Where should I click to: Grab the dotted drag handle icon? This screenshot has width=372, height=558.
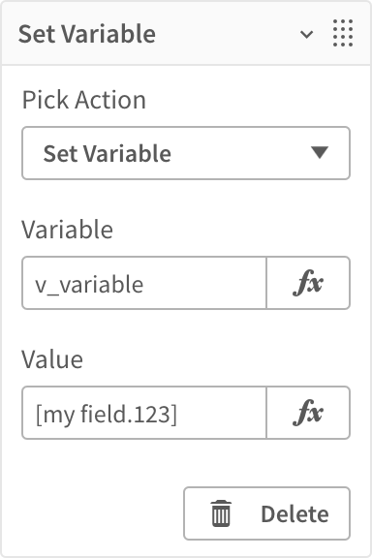(343, 33)
